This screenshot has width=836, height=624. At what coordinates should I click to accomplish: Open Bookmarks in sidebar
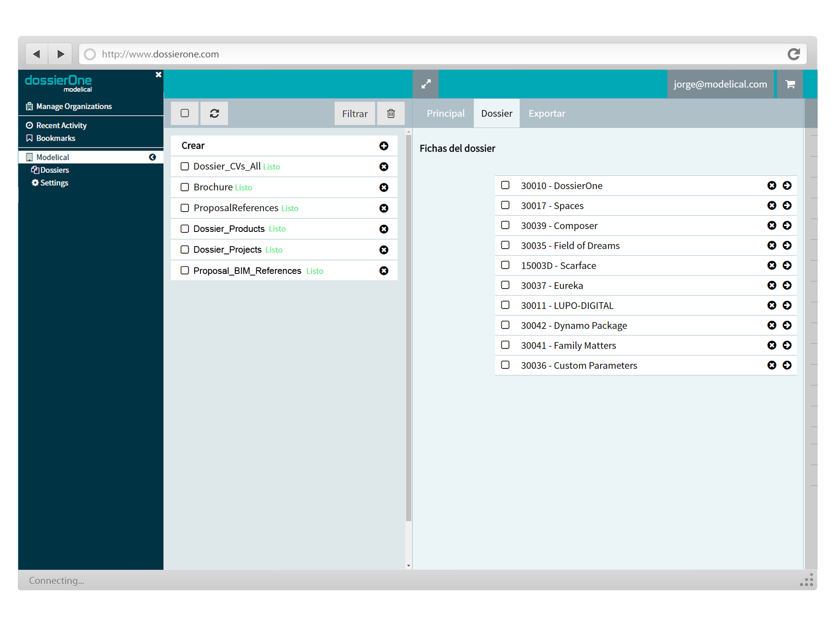point(51,138)
